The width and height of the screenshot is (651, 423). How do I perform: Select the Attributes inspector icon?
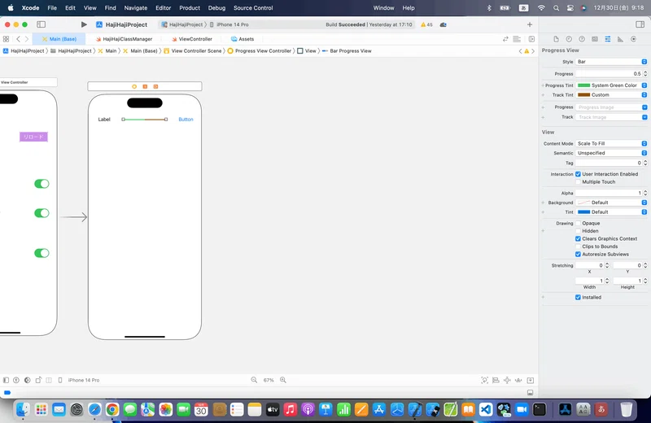(x=607, y=39)
